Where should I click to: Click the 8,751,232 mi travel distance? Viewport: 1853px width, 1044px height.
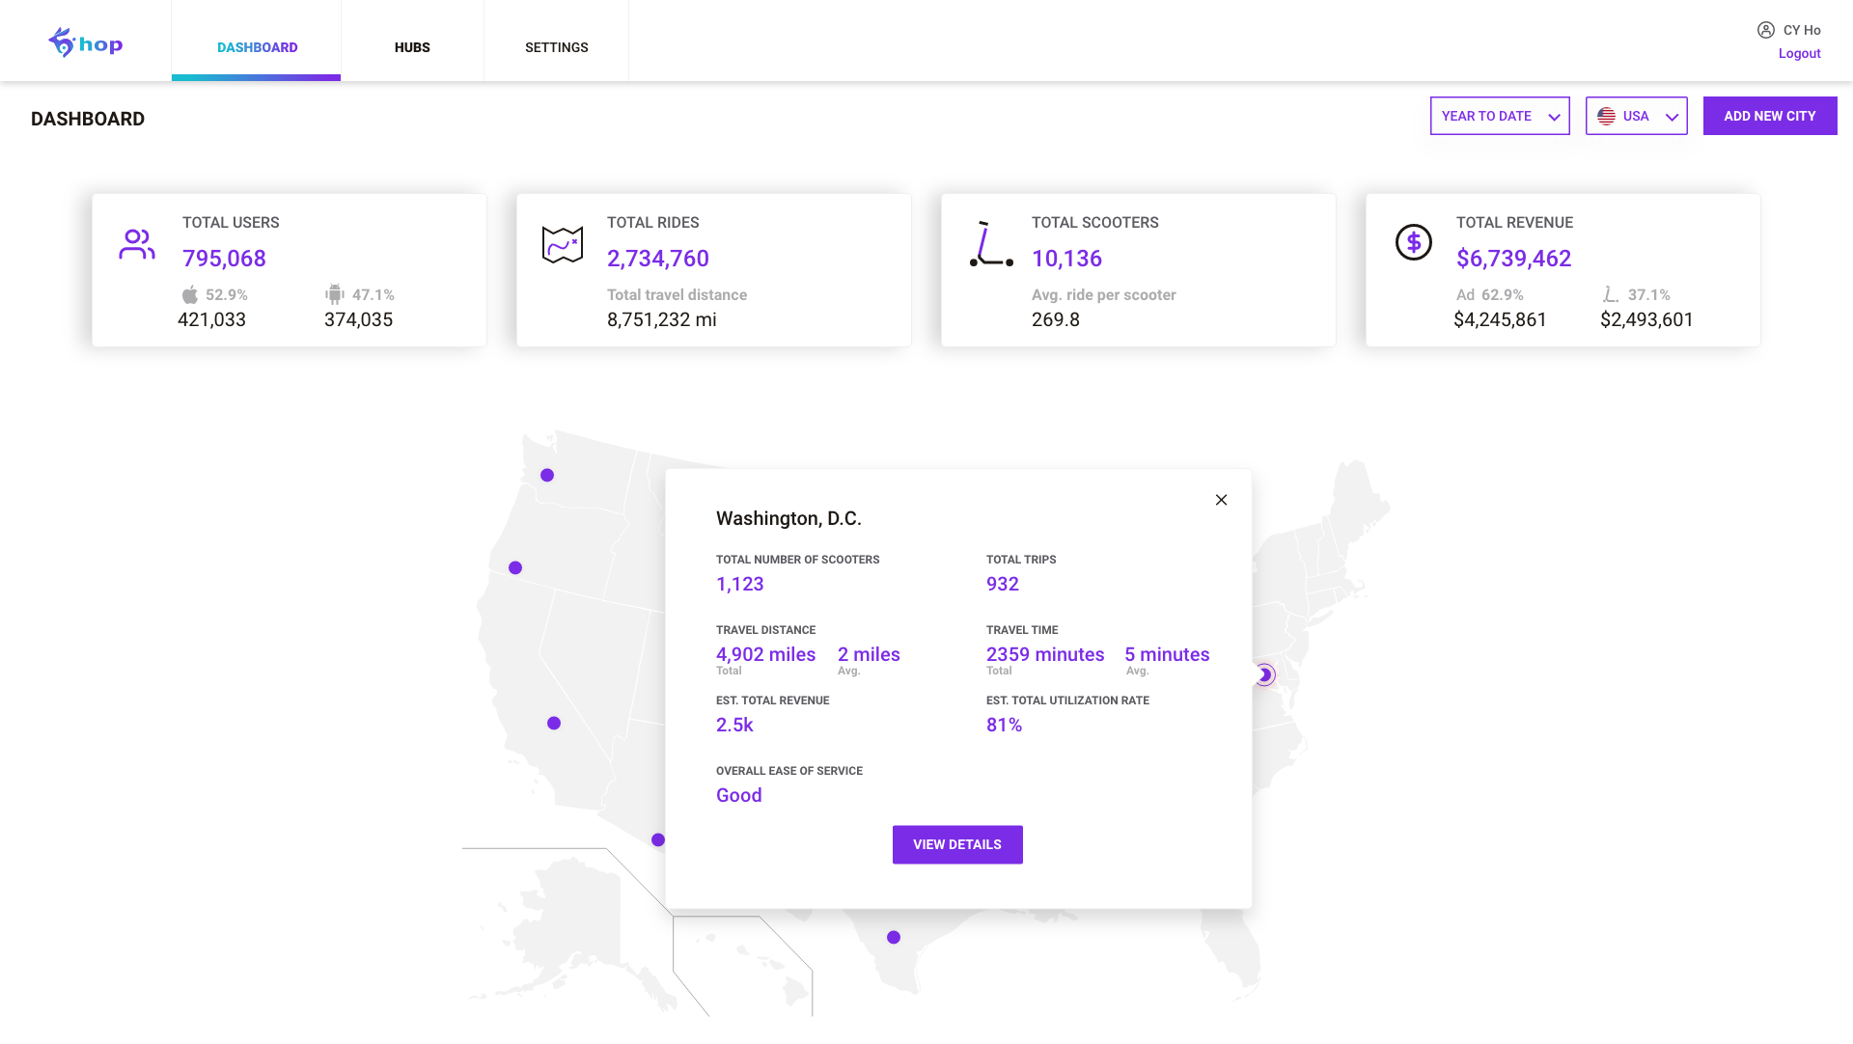click(x=662, y=319)
